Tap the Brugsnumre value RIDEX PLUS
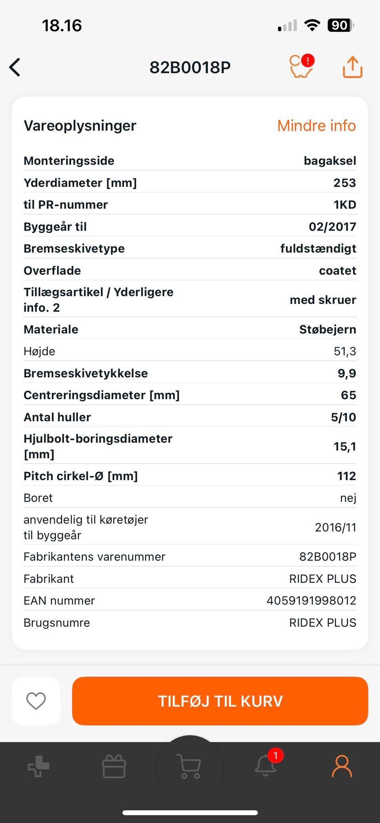 point(322,623)
